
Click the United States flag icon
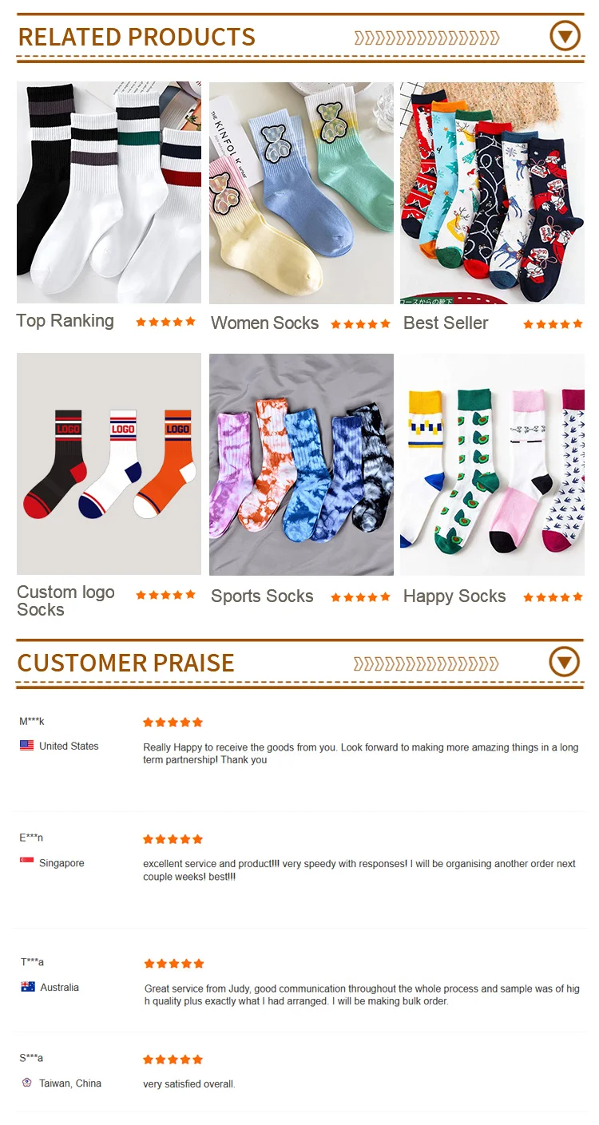pos(27,746)
